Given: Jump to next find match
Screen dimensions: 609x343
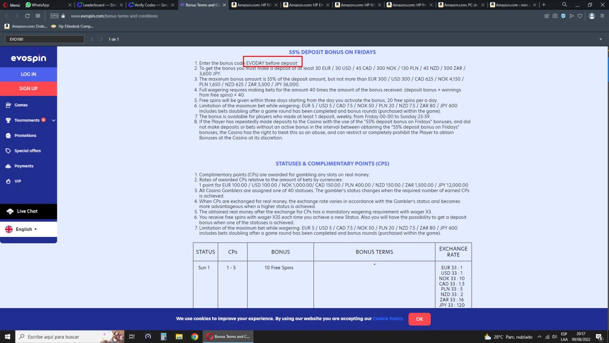Looking at the screenshot, I should [101, 39].
